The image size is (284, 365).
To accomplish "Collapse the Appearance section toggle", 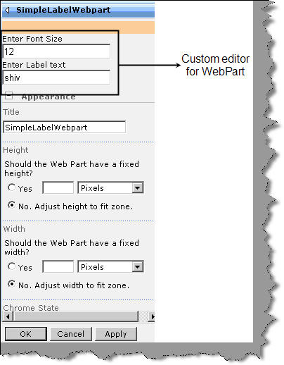I will coord(8,96).
